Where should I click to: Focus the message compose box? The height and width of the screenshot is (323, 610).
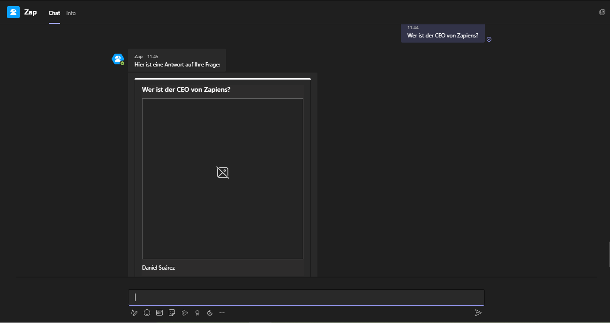[306, 297]
